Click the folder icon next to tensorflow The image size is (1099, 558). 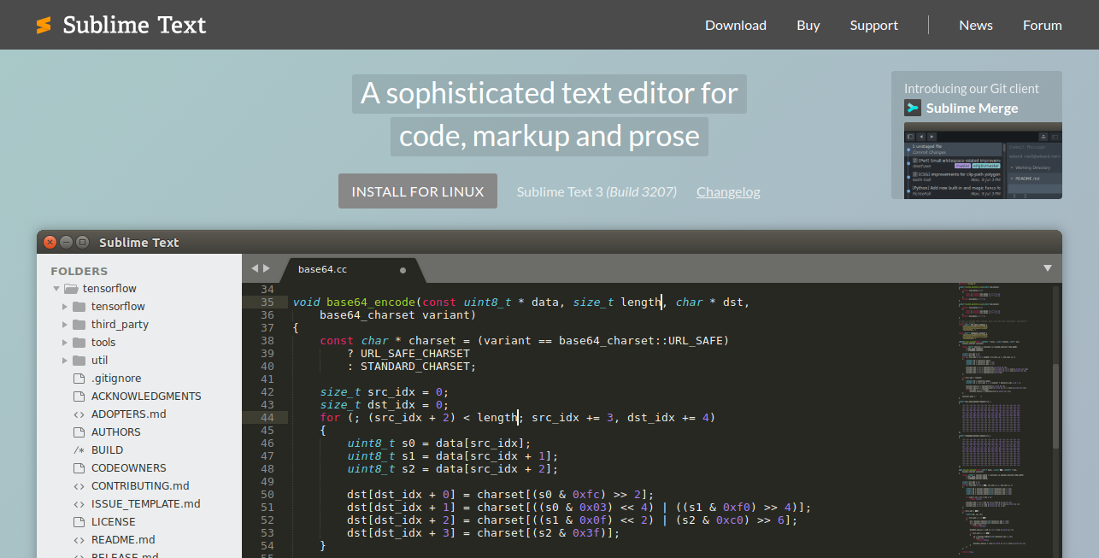(69, 288)
